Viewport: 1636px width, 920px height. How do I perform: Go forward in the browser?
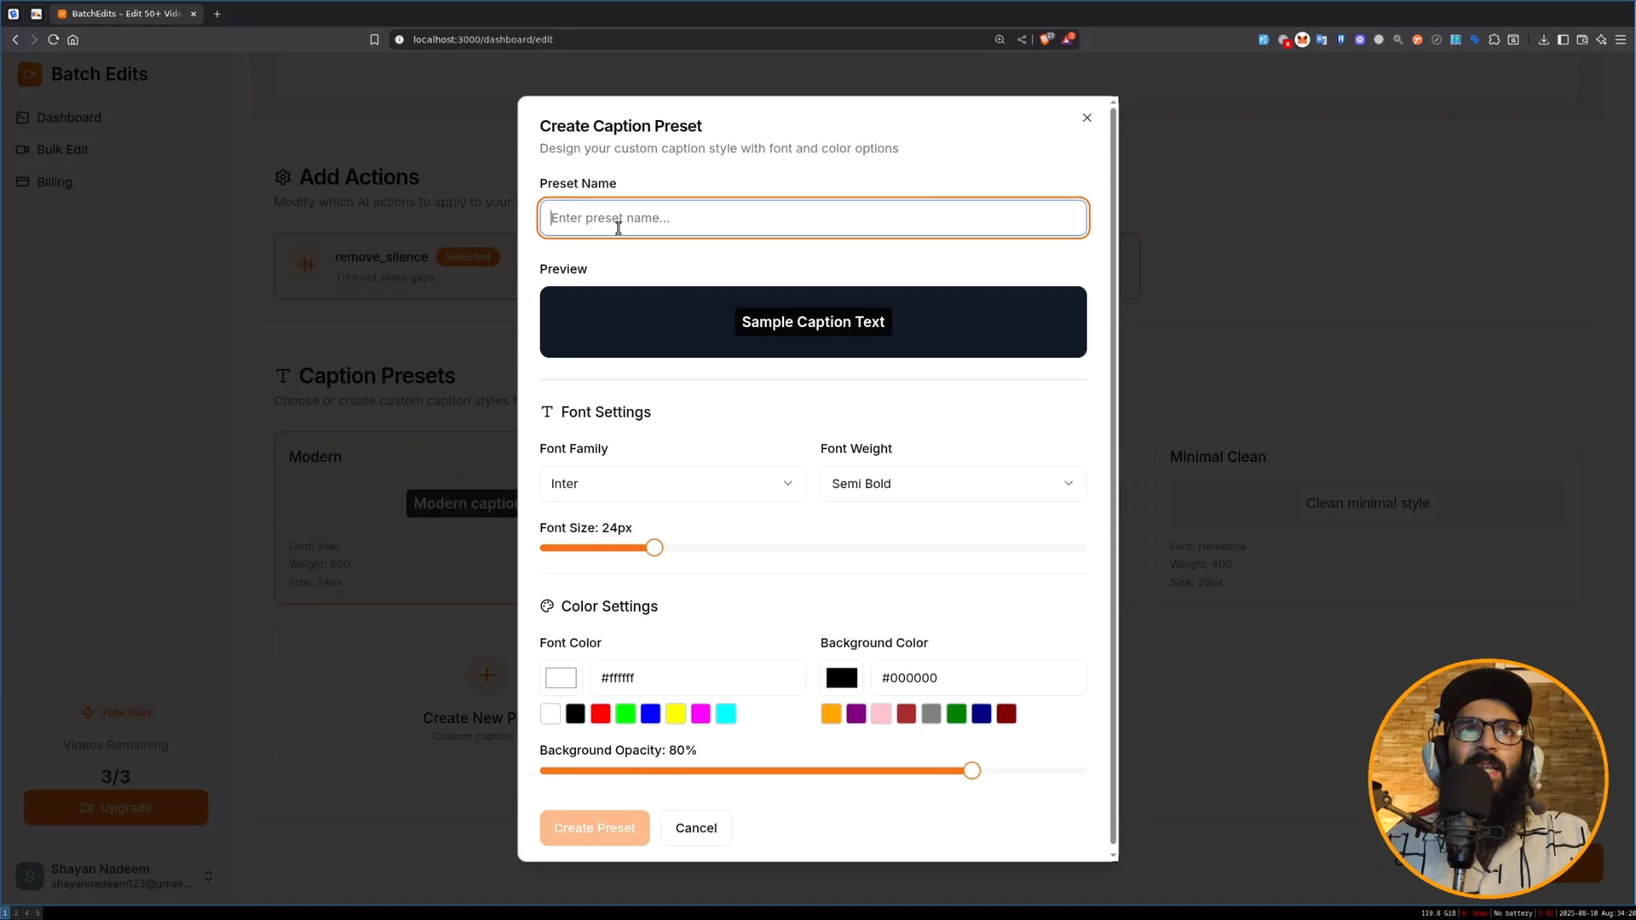[x=34, y=39]
